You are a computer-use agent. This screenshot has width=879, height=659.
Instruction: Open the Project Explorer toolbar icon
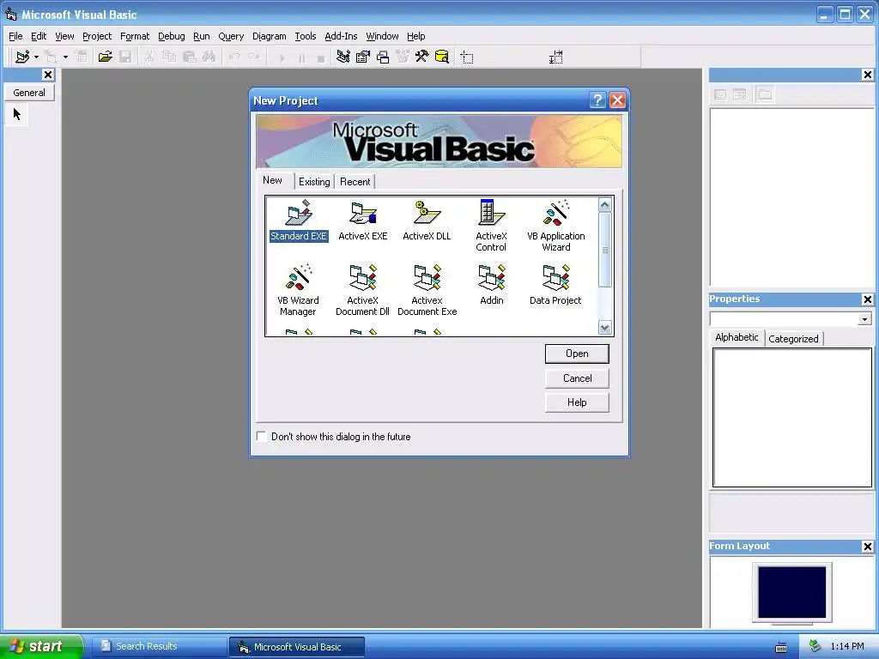click(343, 57)
